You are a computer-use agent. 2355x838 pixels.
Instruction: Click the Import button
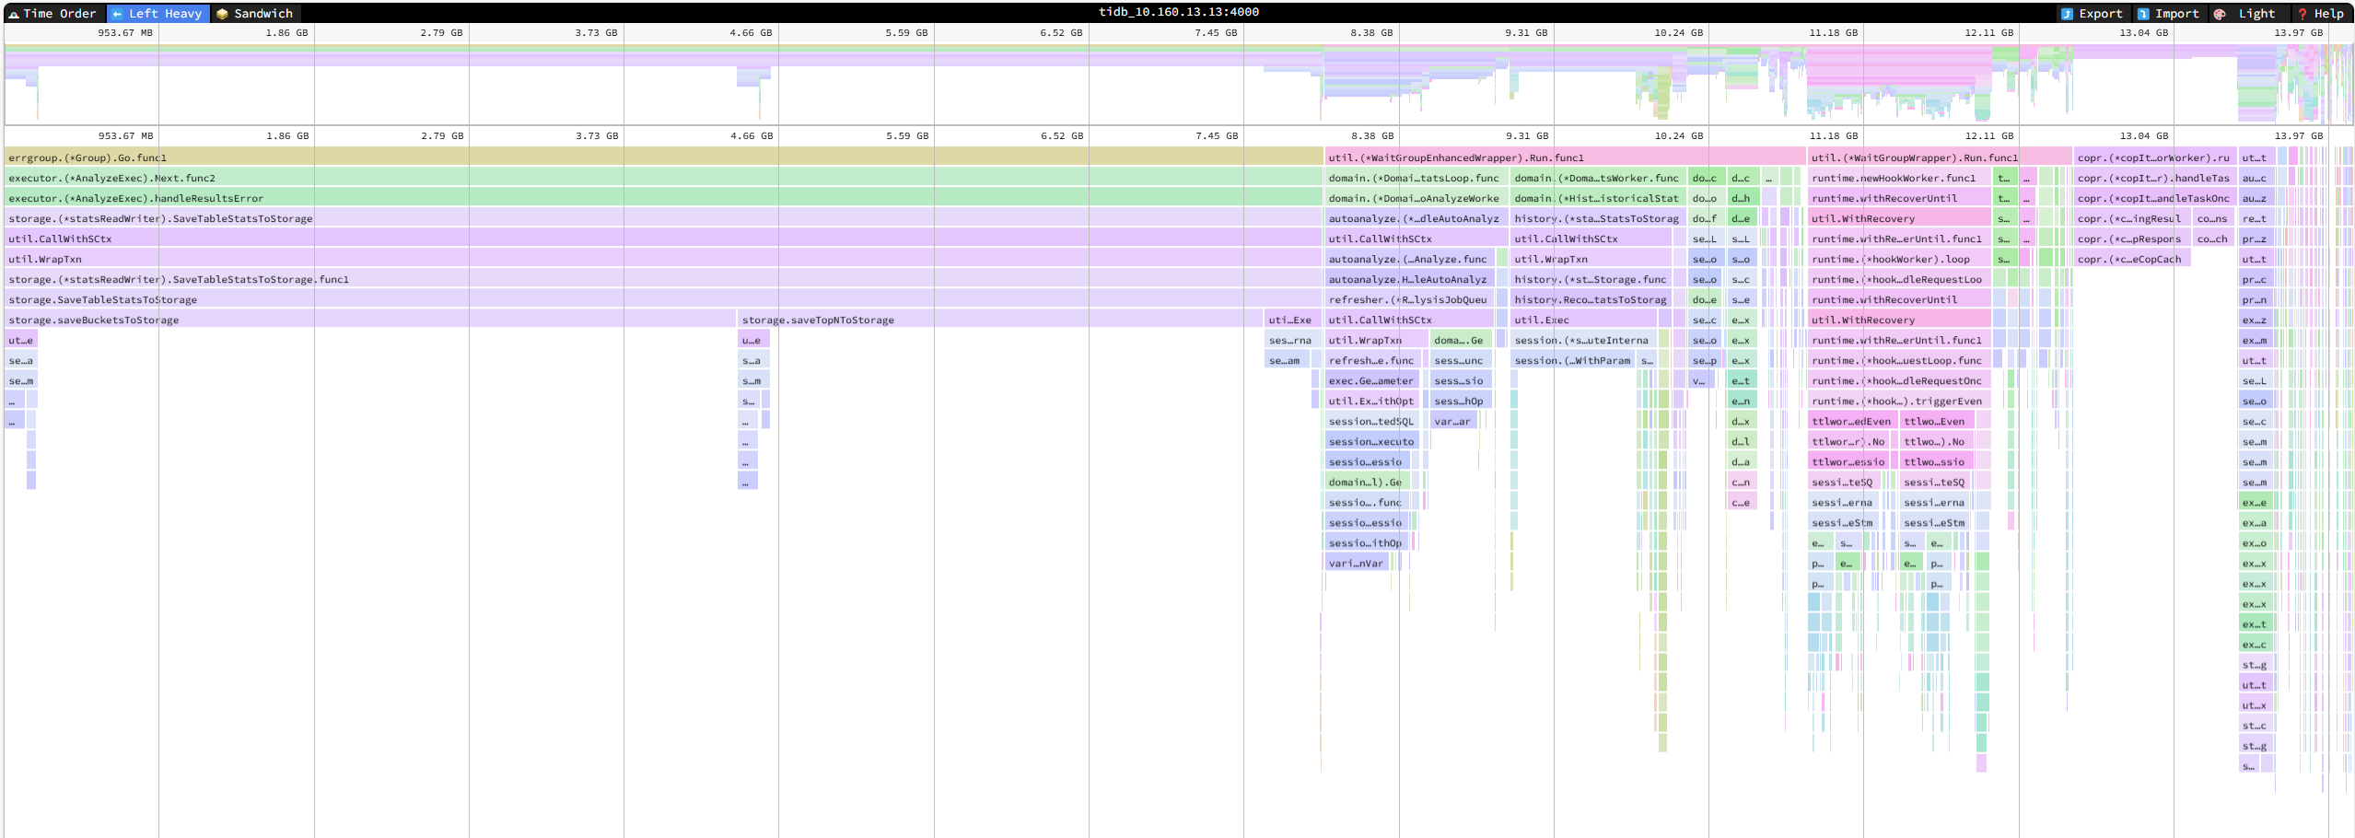click(x=2168, y=14)
